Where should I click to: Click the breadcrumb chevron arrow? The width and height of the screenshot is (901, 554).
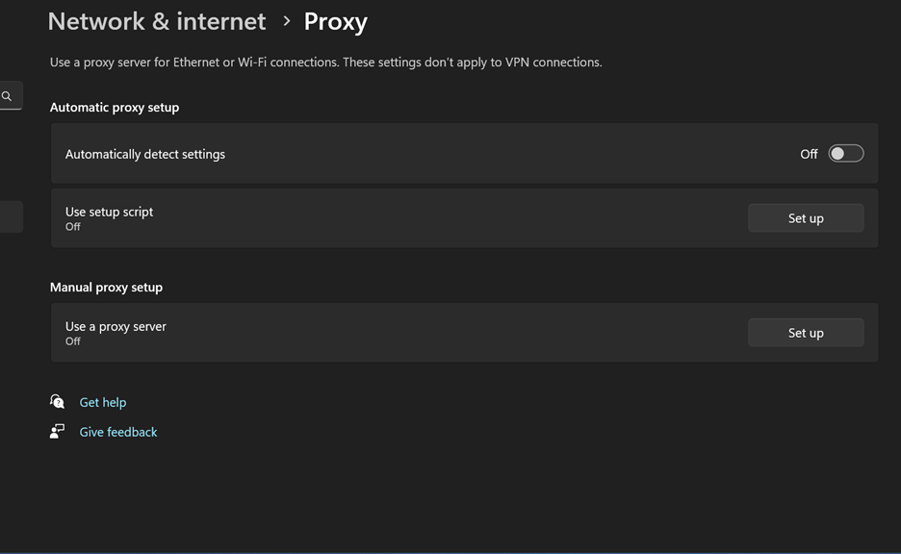click(286, 21)
